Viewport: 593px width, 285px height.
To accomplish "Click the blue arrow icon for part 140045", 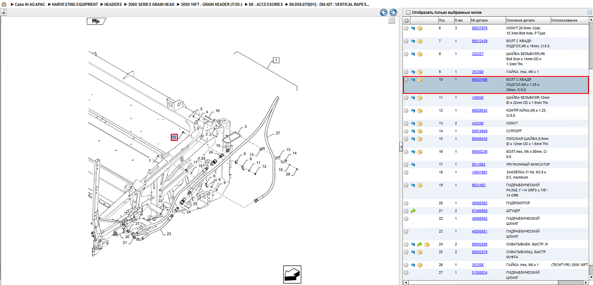I will (413, 98).
